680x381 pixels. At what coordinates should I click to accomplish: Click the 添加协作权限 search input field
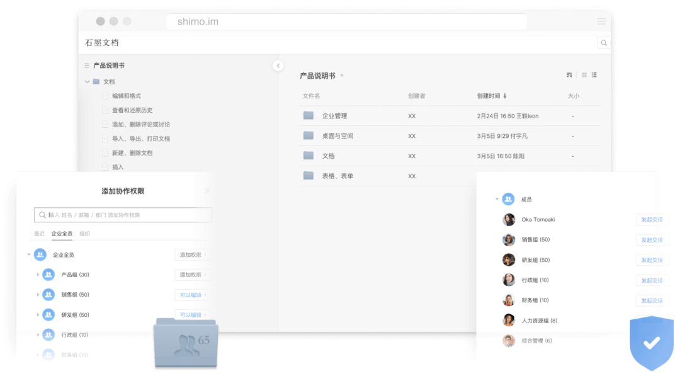(x=123, y=215)
